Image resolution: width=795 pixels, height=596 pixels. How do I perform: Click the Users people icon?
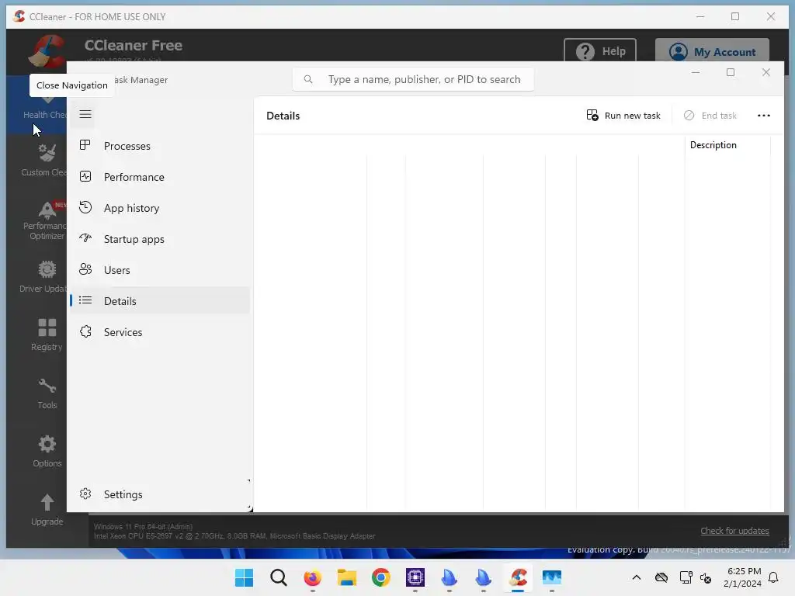pyautogui.click(x=85, y=269)
